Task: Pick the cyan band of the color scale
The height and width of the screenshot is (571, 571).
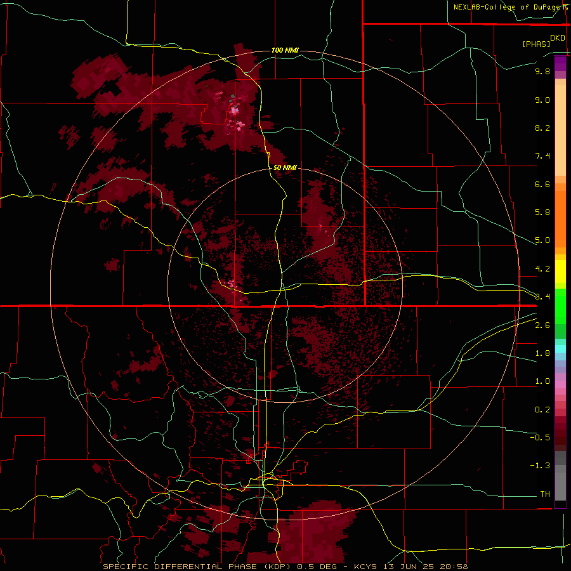Action: pos(560,349)
